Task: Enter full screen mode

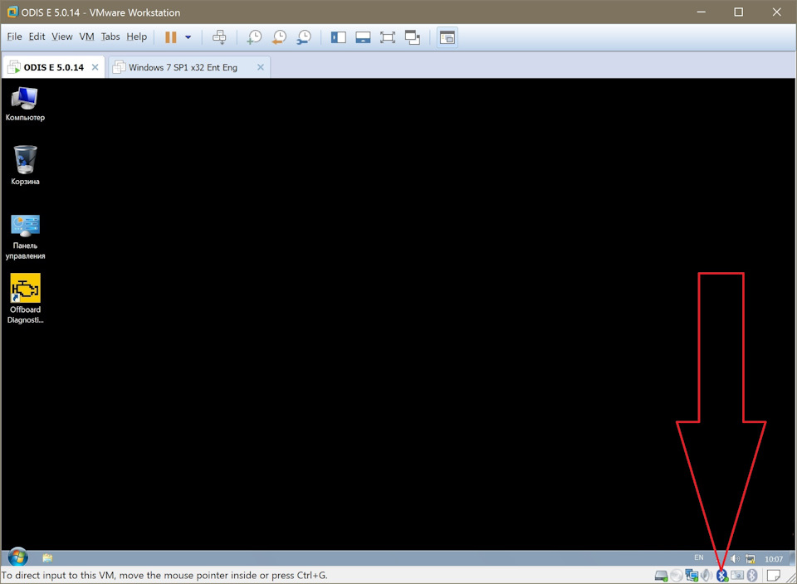Action: [388, 37]
